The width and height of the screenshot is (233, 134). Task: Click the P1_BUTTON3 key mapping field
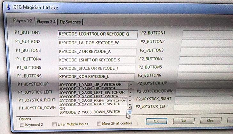97,51
